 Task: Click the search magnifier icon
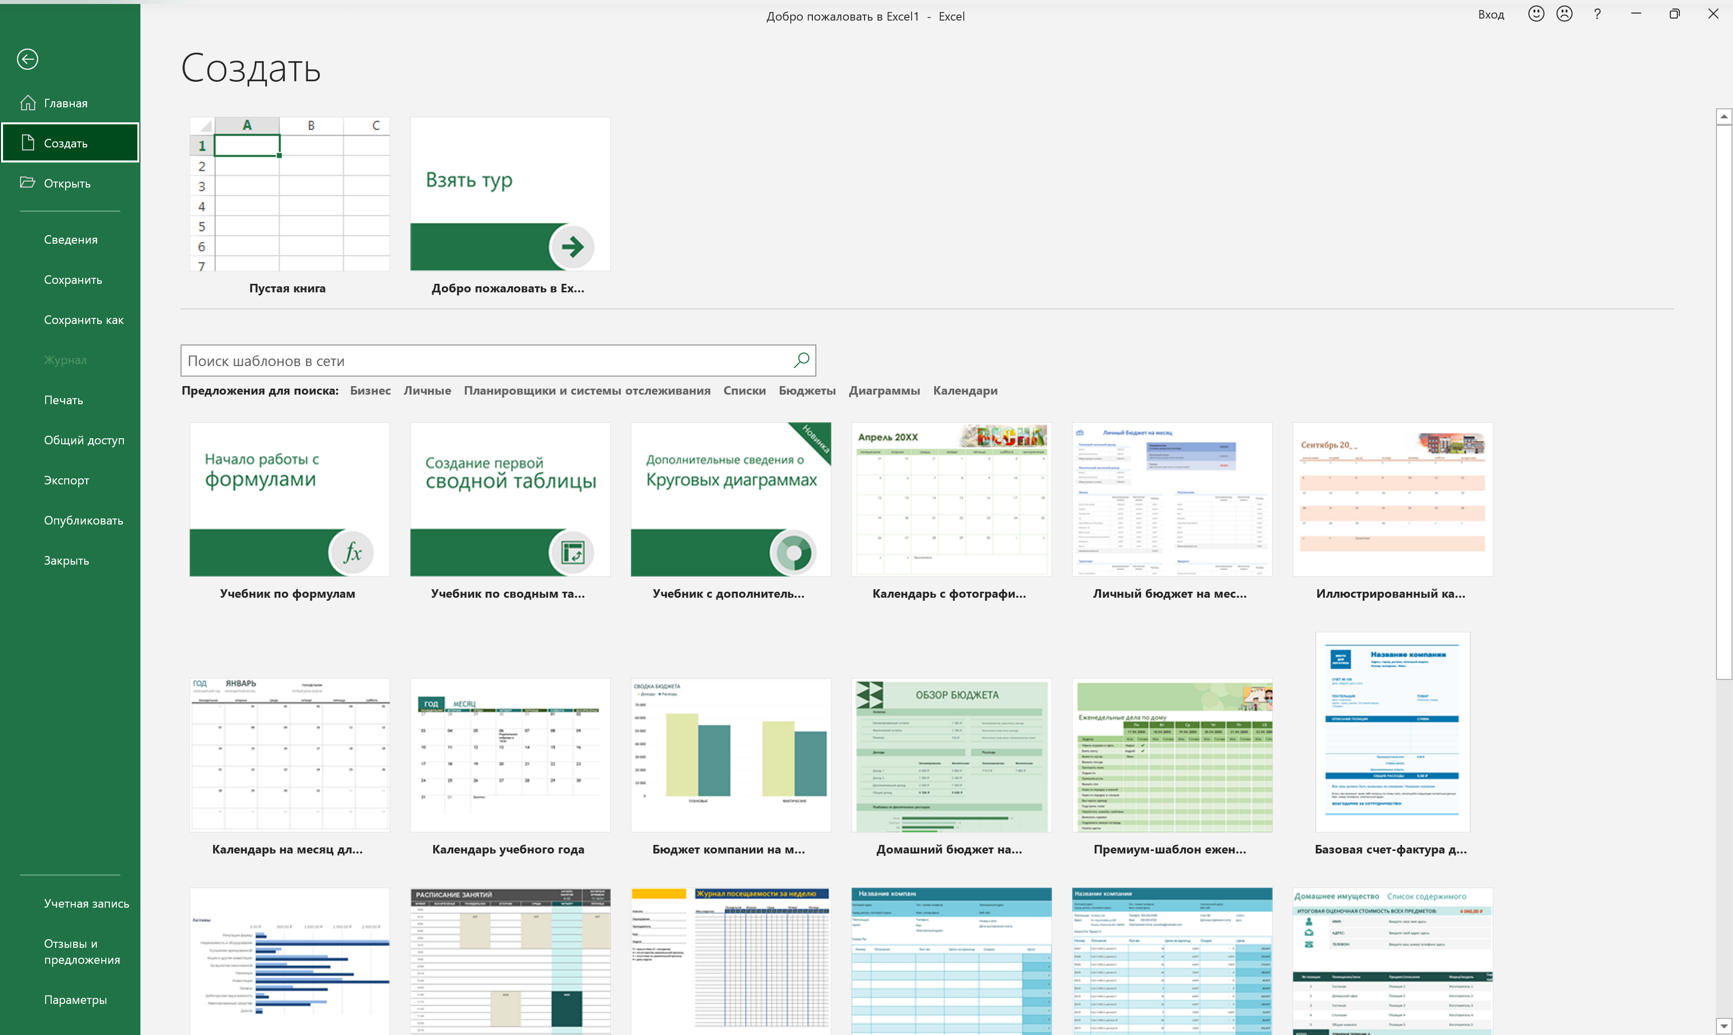(801, 360)
